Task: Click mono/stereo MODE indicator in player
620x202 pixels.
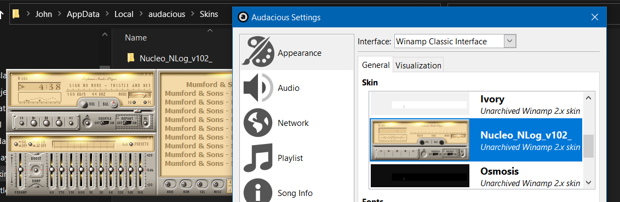Action: point(140,95)
